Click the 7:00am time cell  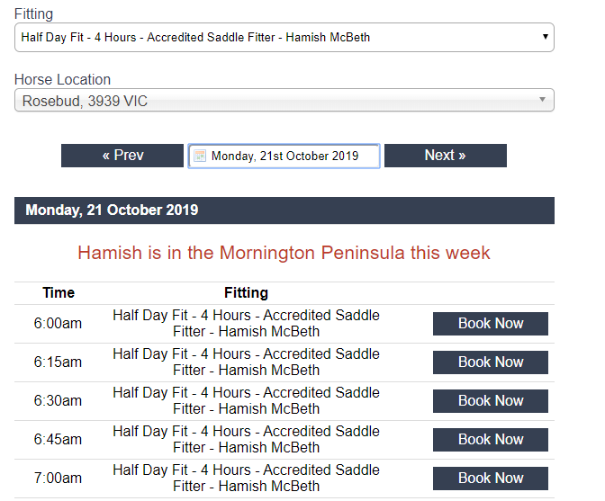(x=58, y=479)
